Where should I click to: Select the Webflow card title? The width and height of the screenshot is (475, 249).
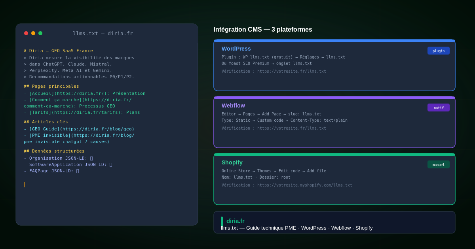233,106
